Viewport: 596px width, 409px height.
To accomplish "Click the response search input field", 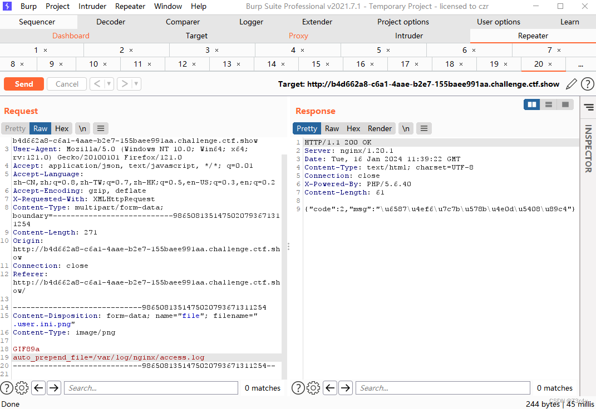I will (x=442, y=388).
